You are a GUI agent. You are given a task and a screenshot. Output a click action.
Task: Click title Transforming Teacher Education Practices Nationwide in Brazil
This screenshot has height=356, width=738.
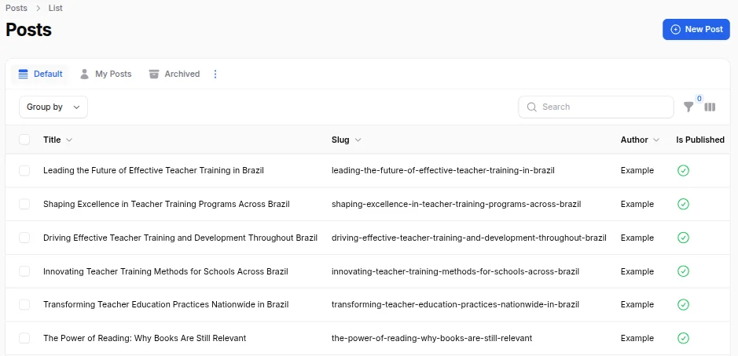(x=166, y=304)
